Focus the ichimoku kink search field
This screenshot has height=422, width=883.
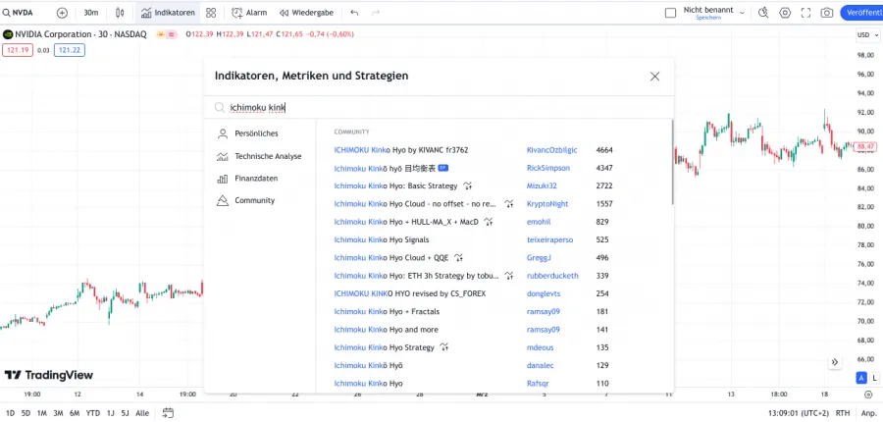click(439, 107)
